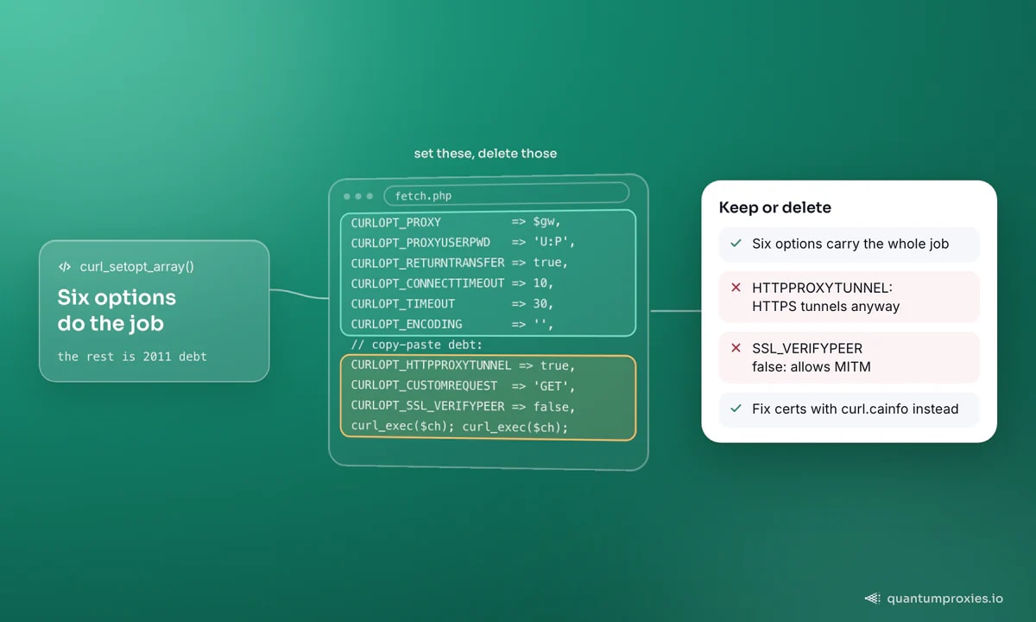Click the "Keep or delete" card title
Viewport: 1036px width, 622px height.
(x=775, y=208)
